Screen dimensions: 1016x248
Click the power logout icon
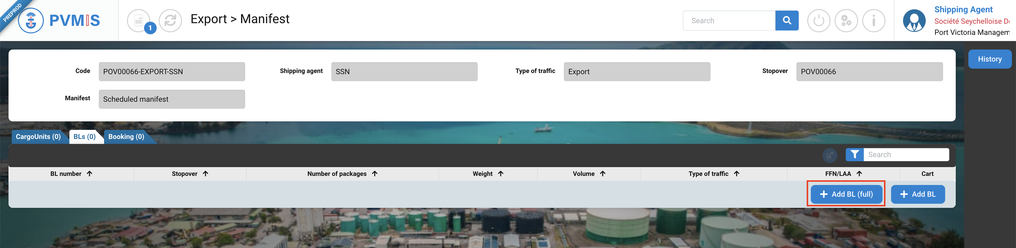(x=818, y=21)
